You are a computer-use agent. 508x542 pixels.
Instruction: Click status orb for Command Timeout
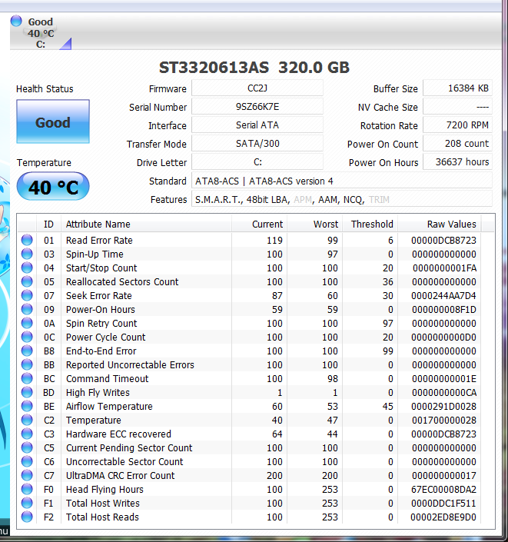27,378
